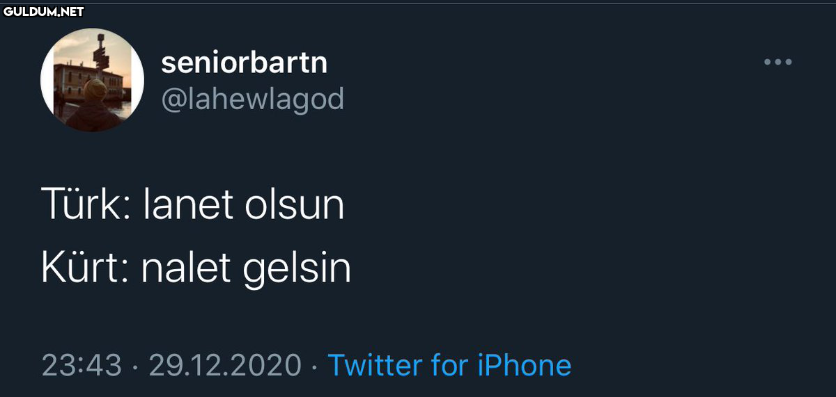
Task: Follow the Twitter for iPhone link
Action: pyautogui.click(x=449, y=365)
